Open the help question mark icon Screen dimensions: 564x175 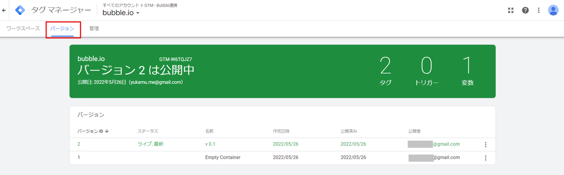pos(525,10)
